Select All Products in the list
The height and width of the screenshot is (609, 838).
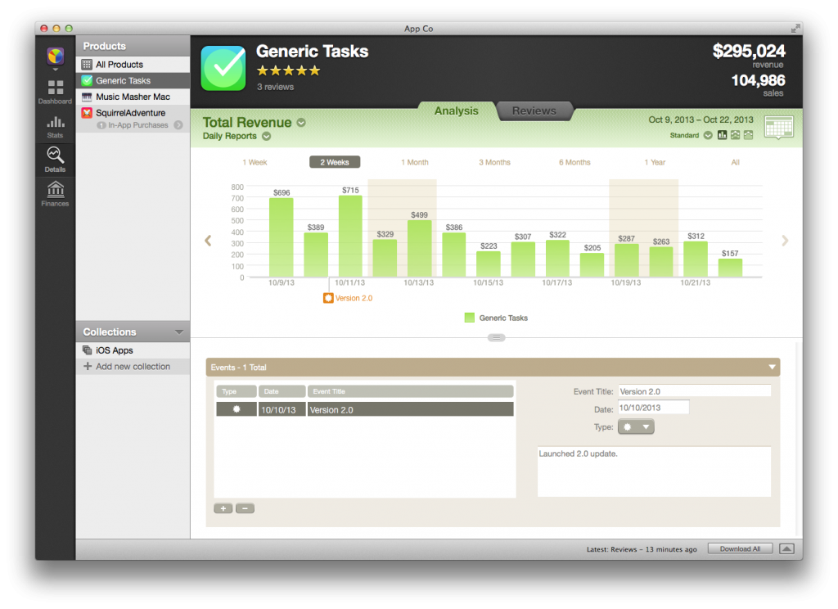point(133,64)
